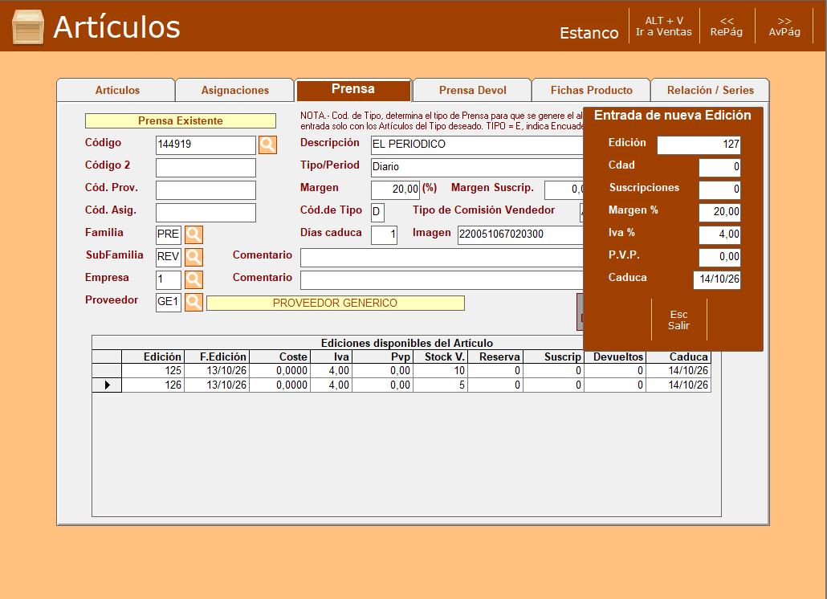
Task: Click the Cód. Asig. input field
Action: (x=206, y=212)
